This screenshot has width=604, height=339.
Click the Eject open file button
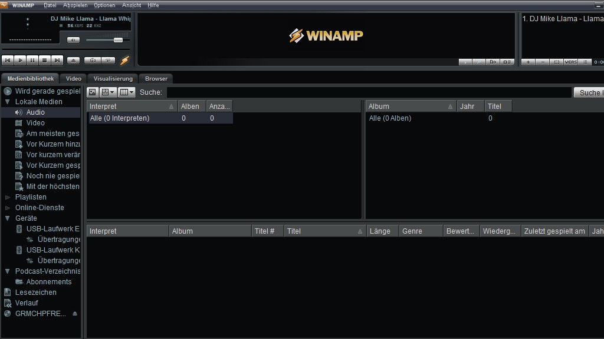click(x=73, y=60)
